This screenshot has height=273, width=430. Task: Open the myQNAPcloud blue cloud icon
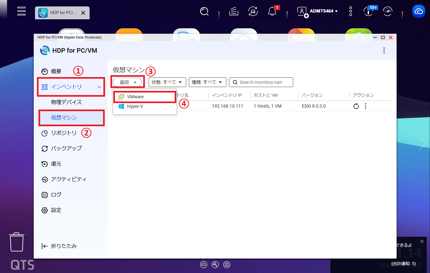click(418, 12)
